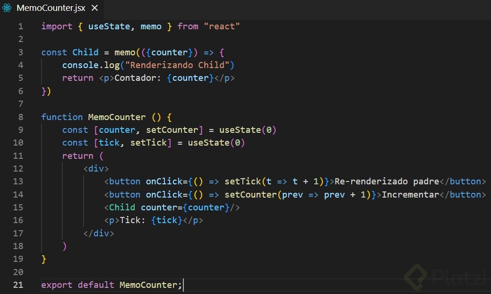Click line number 1 in gutter
The width and height of the screenshot is (491, 294).
[21, 26]
